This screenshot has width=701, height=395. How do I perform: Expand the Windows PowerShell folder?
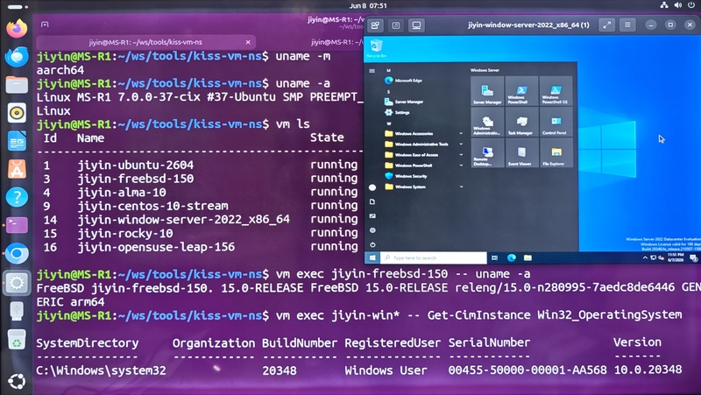424,166
